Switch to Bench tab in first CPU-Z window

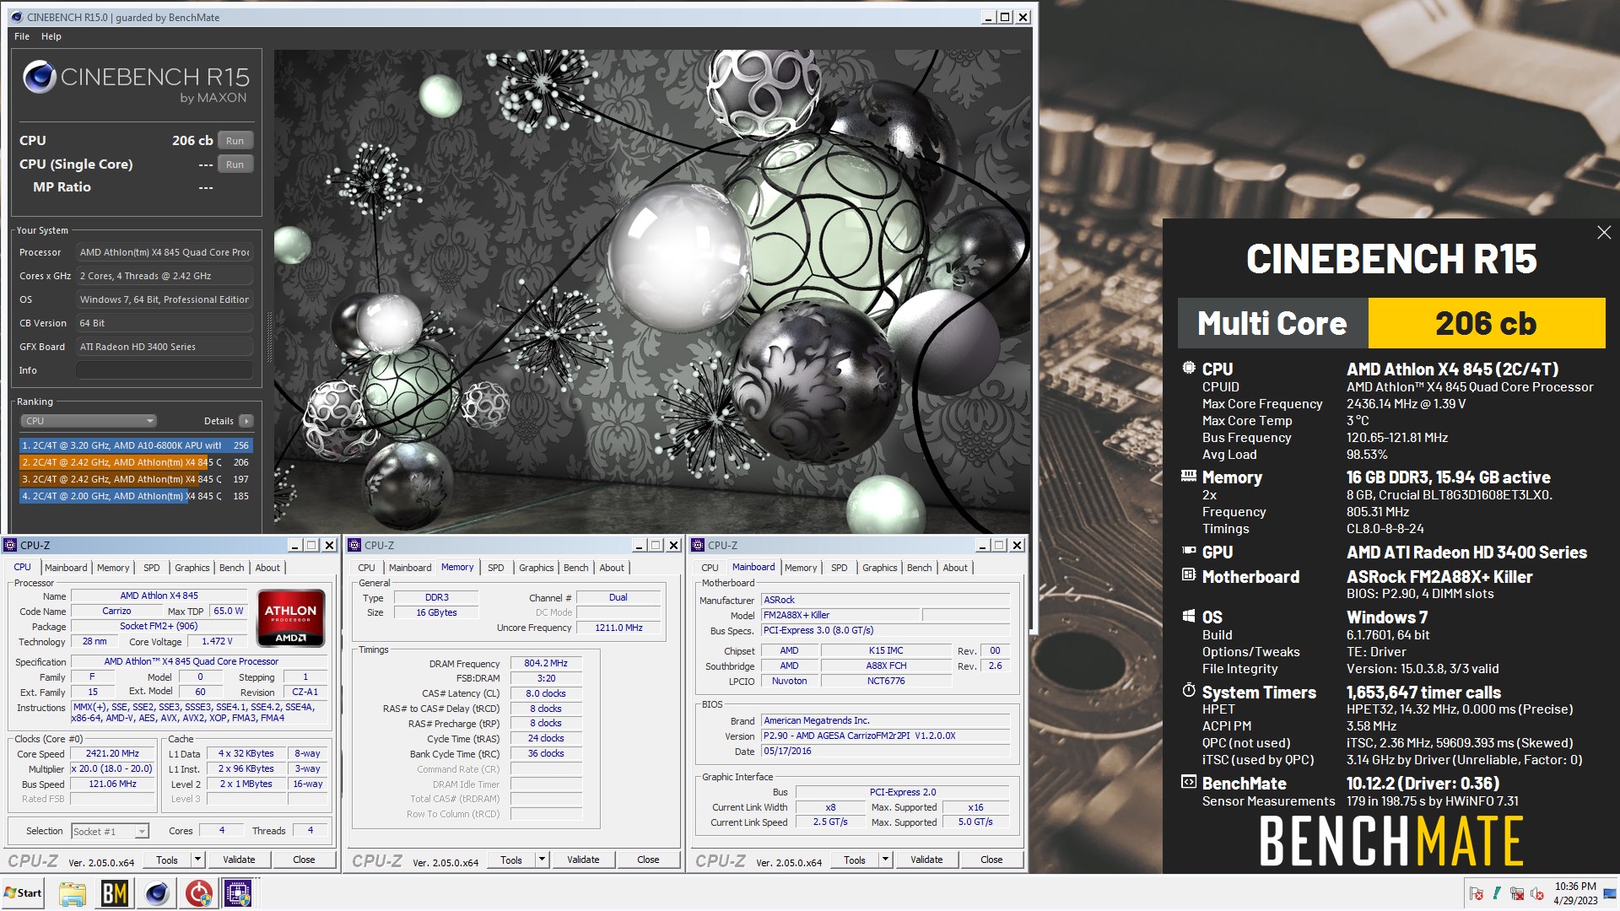[231, 568]
